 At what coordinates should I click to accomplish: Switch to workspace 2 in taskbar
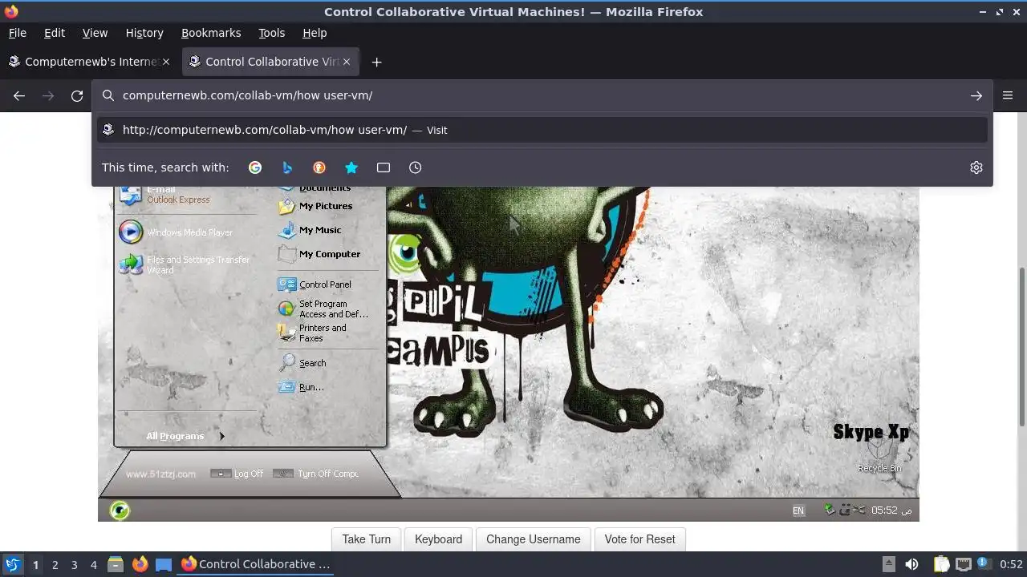[x=55, y=565]
